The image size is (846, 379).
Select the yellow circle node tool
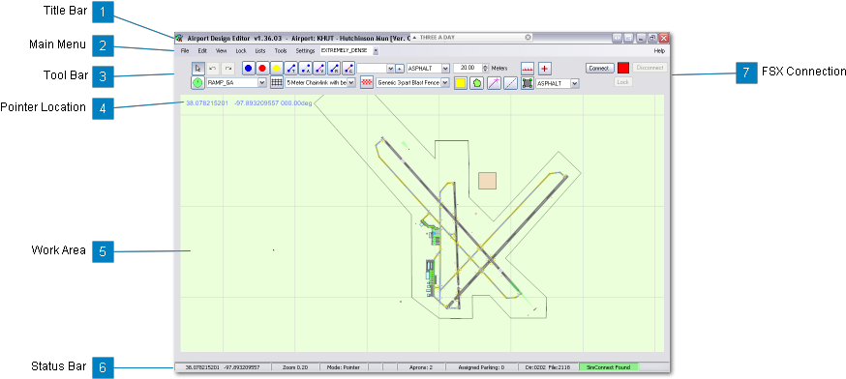[x=276, y=69]
